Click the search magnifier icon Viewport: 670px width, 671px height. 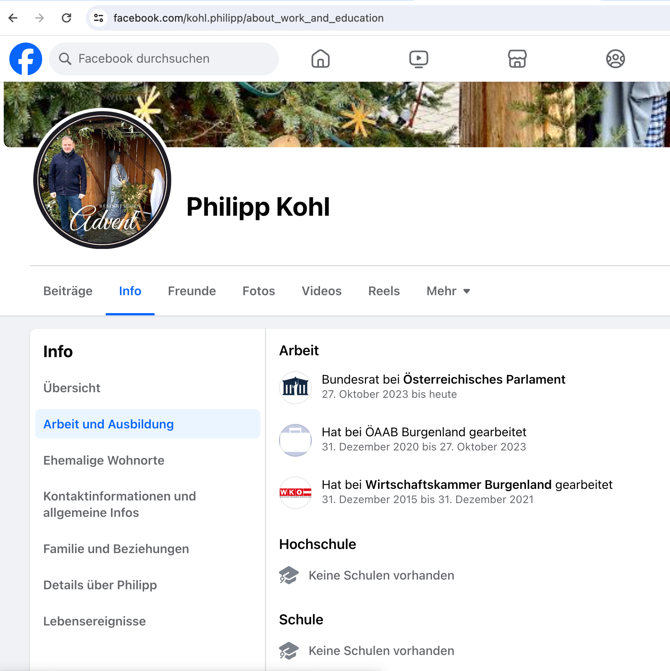click(65, 59)
